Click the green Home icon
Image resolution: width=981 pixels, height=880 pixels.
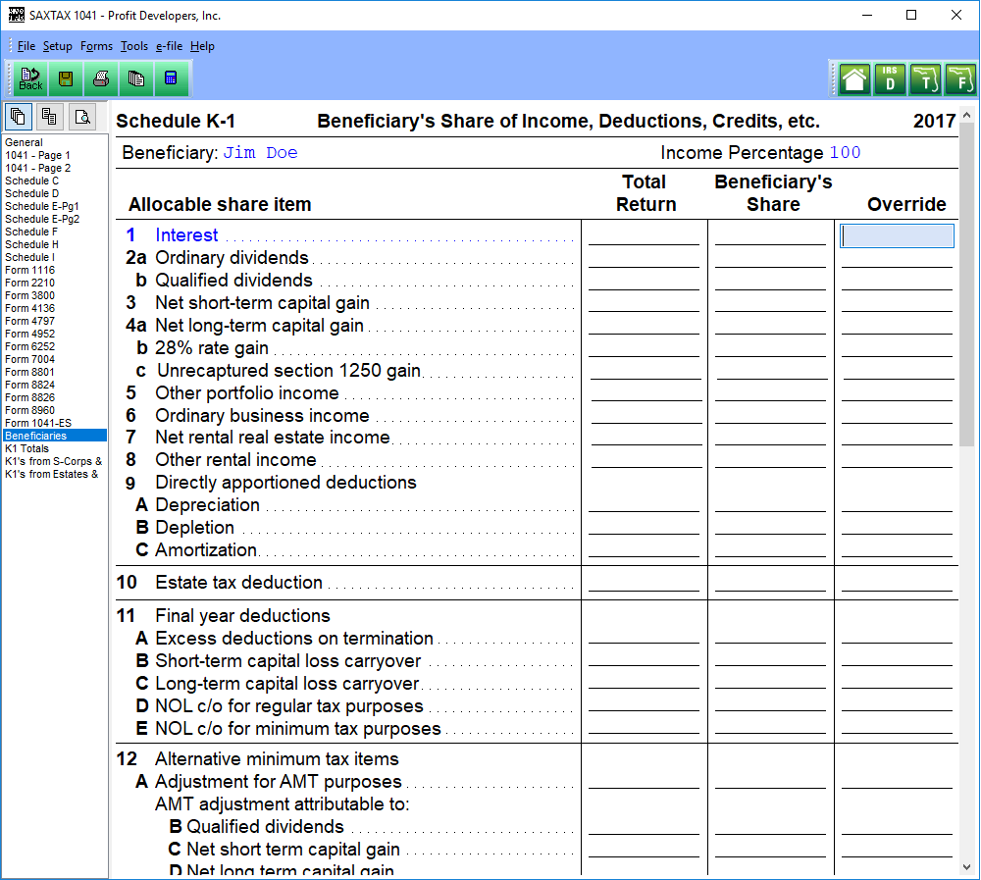click(x=854, y=79)
